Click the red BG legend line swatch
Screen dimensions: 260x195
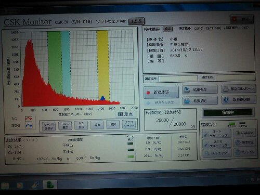29,119
